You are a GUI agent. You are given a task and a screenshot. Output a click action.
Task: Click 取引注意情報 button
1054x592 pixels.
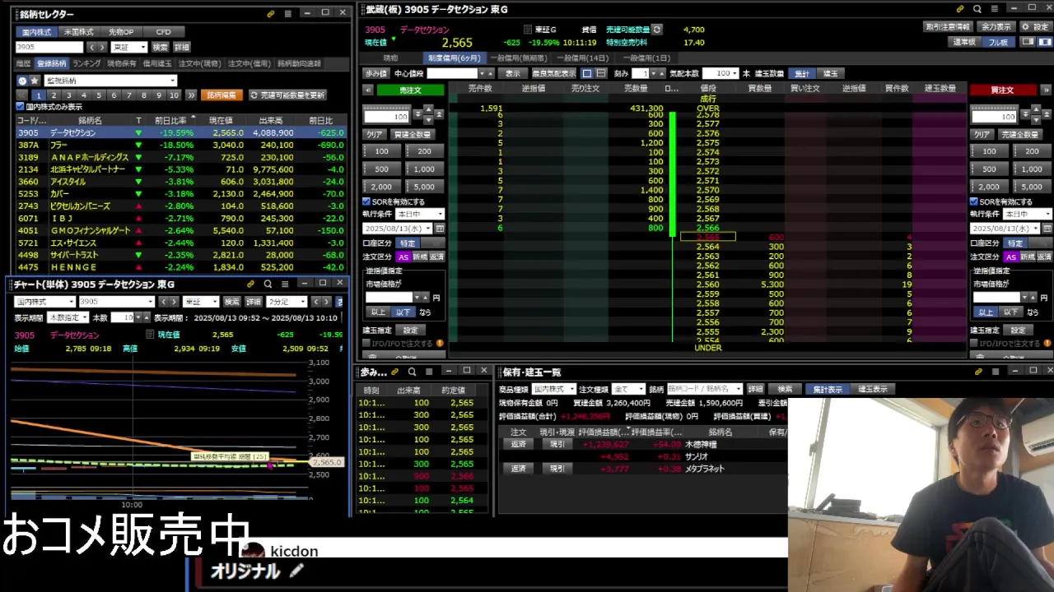[948, 27]
